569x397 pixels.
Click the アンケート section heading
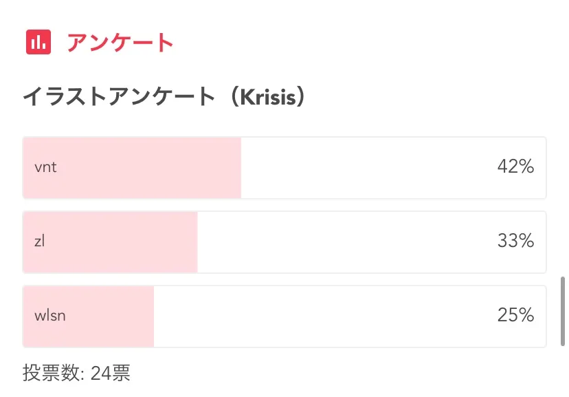120,43
